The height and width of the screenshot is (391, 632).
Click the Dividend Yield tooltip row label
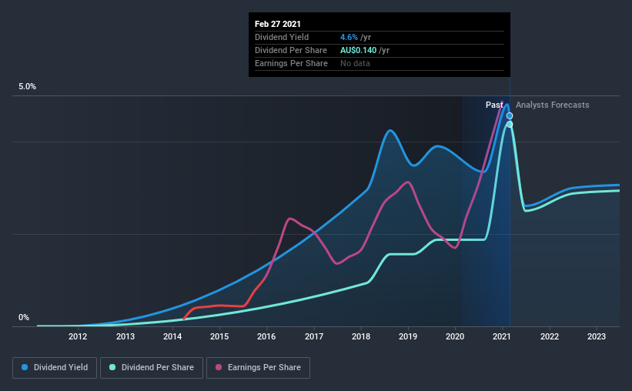[x=282, y=37]
